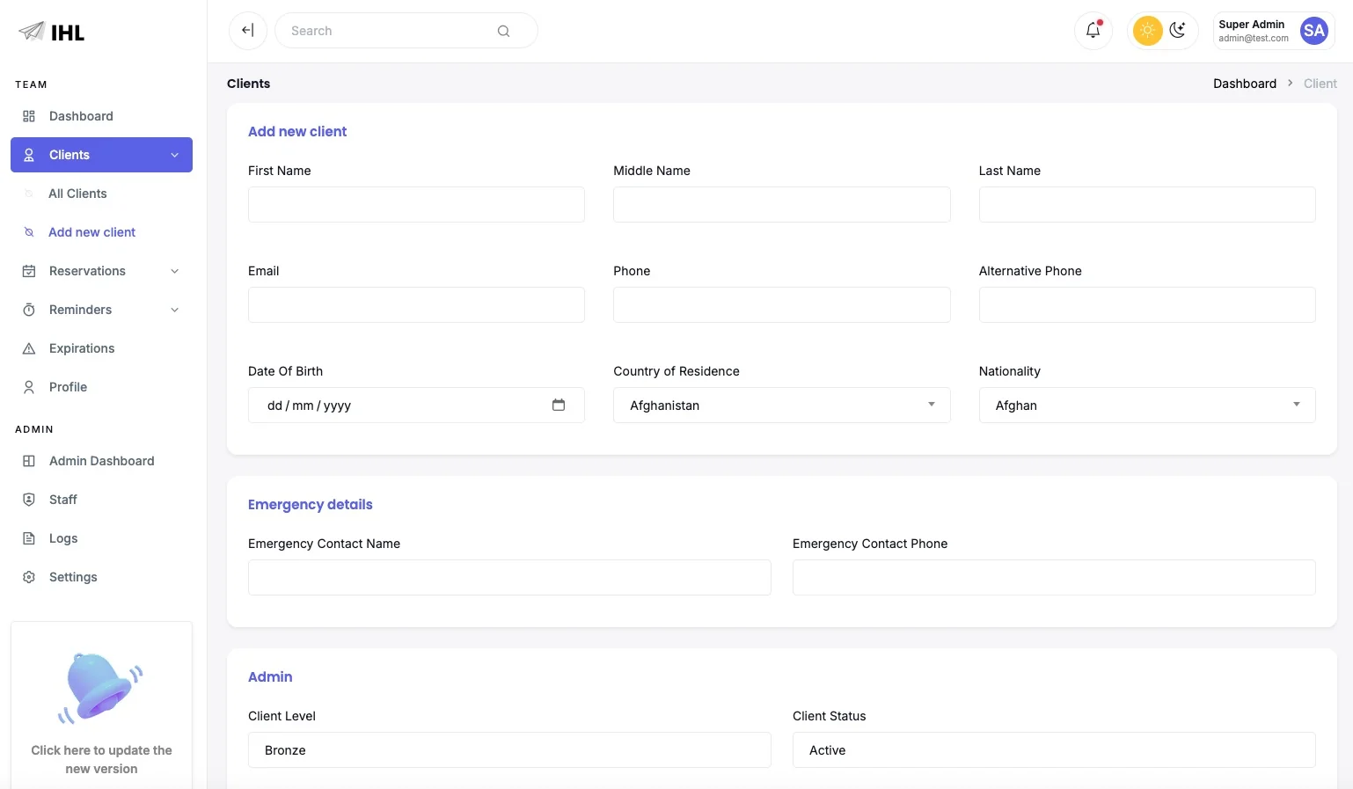1353x789 pixels.
Task: Click the Logs document icon
Action: tap(29, 538)
